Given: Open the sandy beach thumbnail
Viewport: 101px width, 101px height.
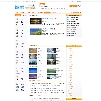Looking at the screenshot, I should point(33,50).
